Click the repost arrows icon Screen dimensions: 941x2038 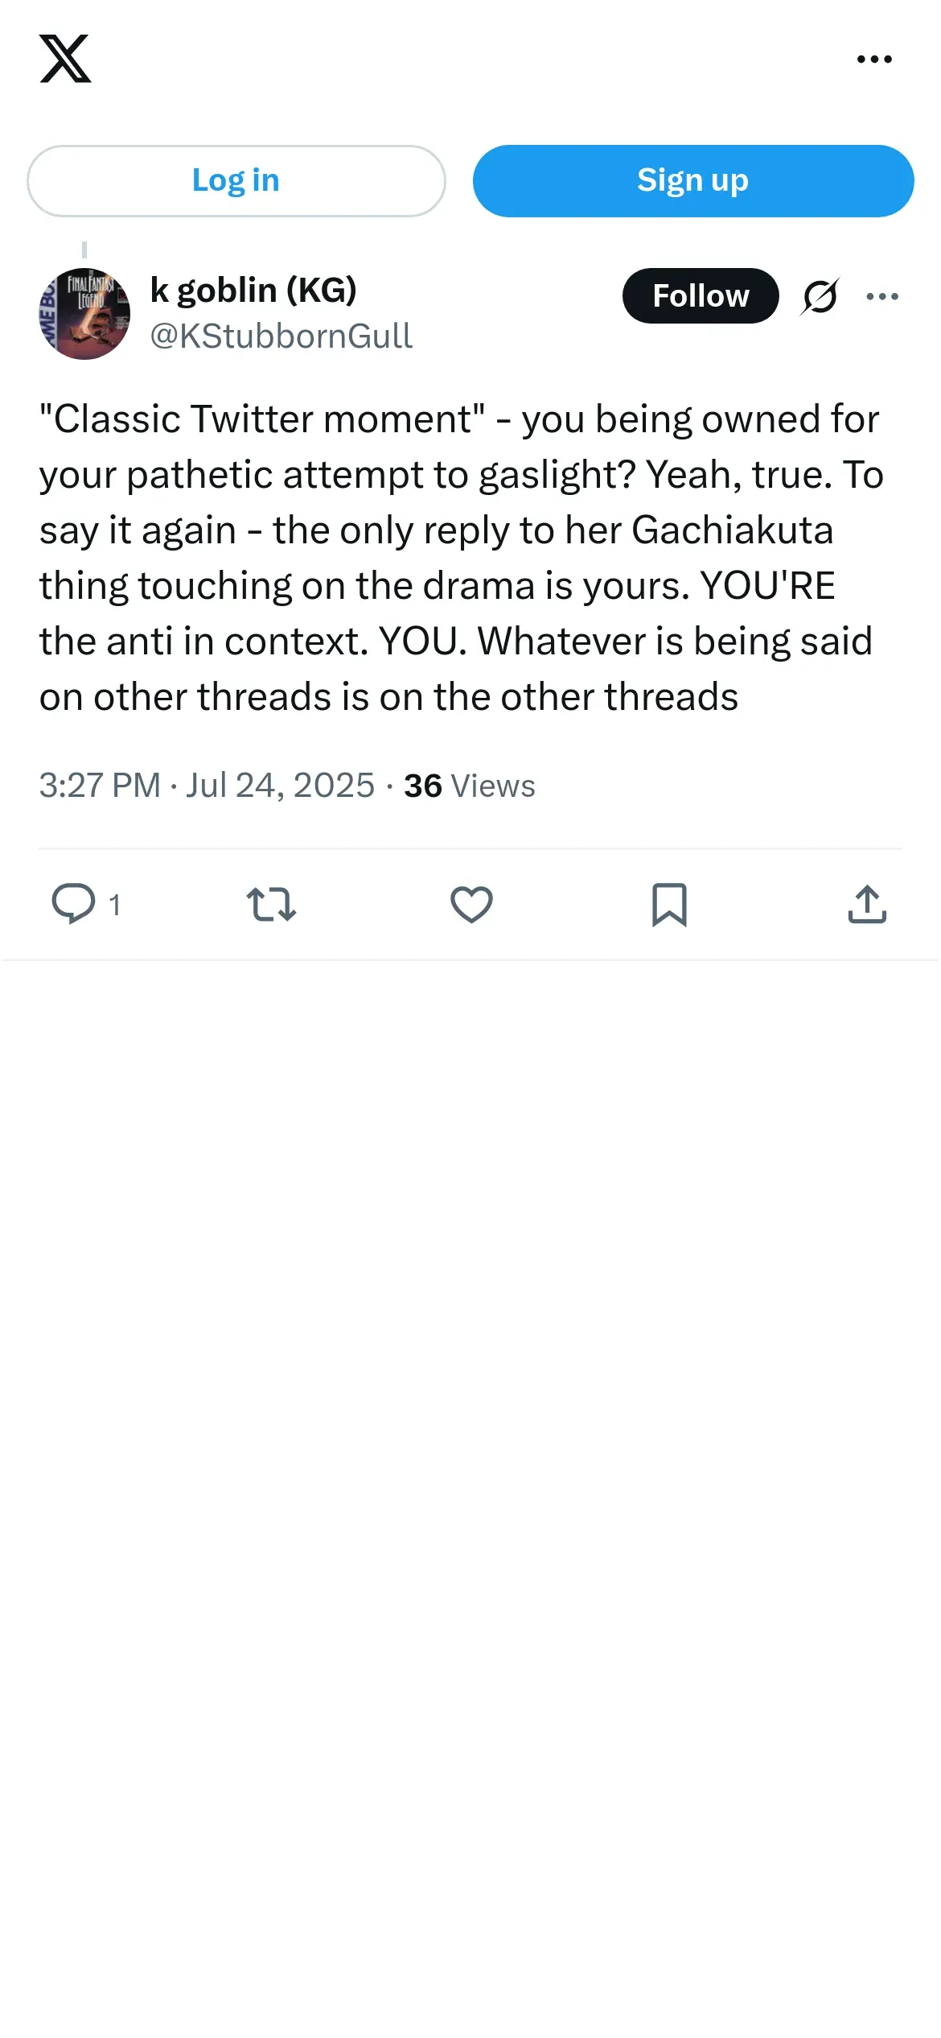[x=271, y=904]
